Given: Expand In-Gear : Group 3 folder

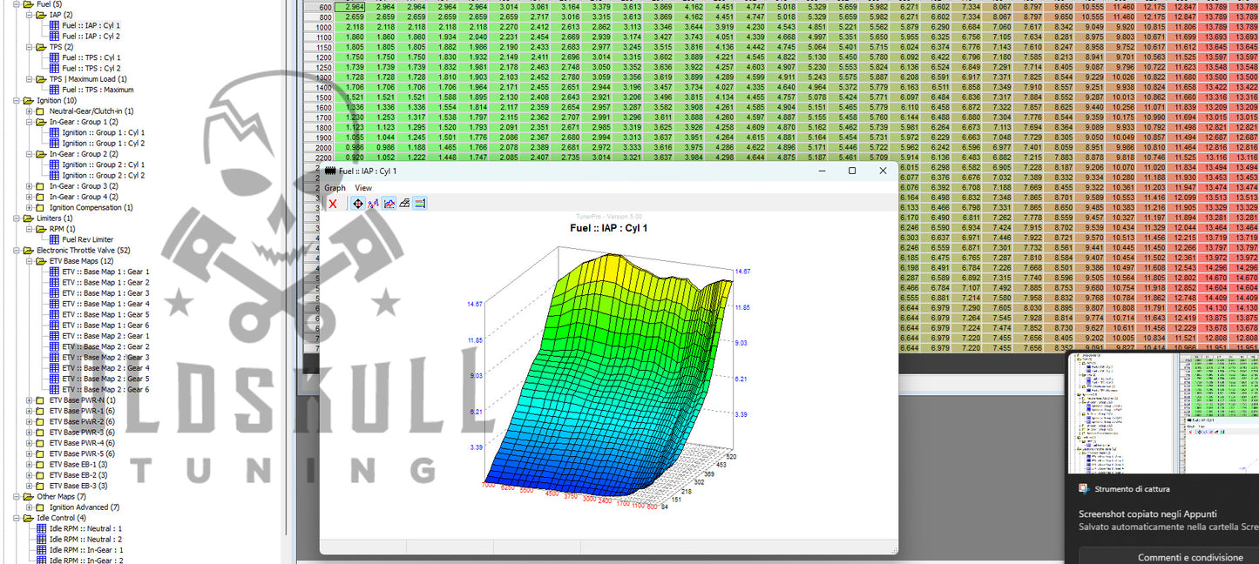Looking at the screenshot, I should [30, 186].
